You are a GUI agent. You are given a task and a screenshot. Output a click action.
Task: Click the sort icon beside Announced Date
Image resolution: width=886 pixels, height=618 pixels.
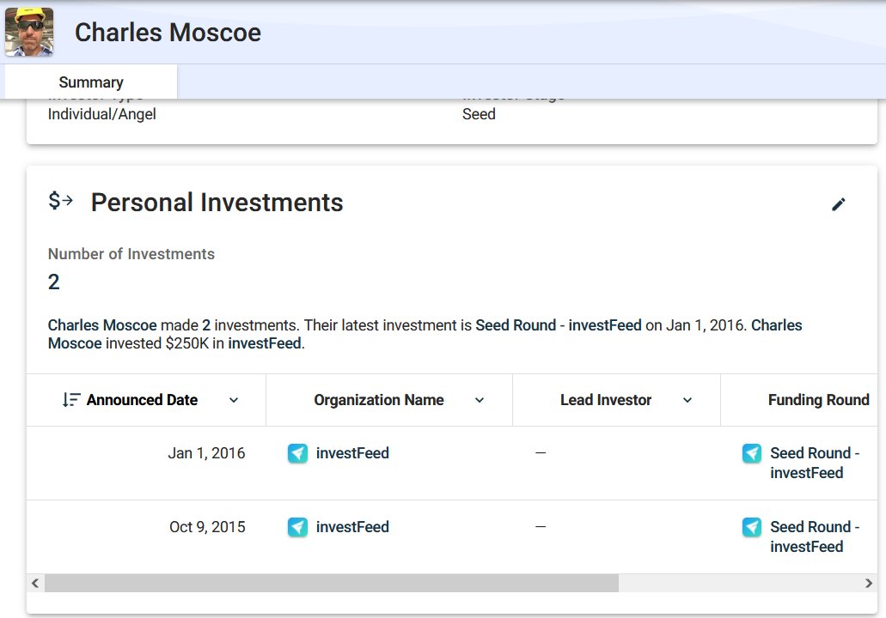pos(71,400)
